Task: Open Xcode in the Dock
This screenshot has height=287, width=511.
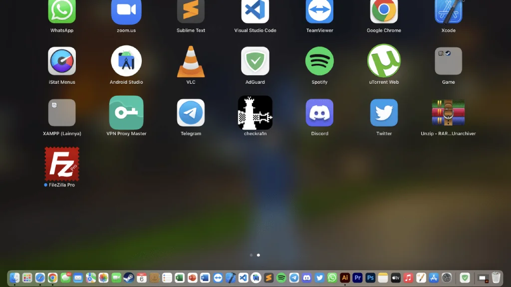Action: click(x=231, y=278)
